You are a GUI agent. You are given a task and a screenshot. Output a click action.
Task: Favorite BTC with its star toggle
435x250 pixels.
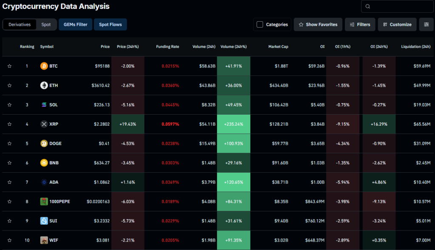(9, 66)
